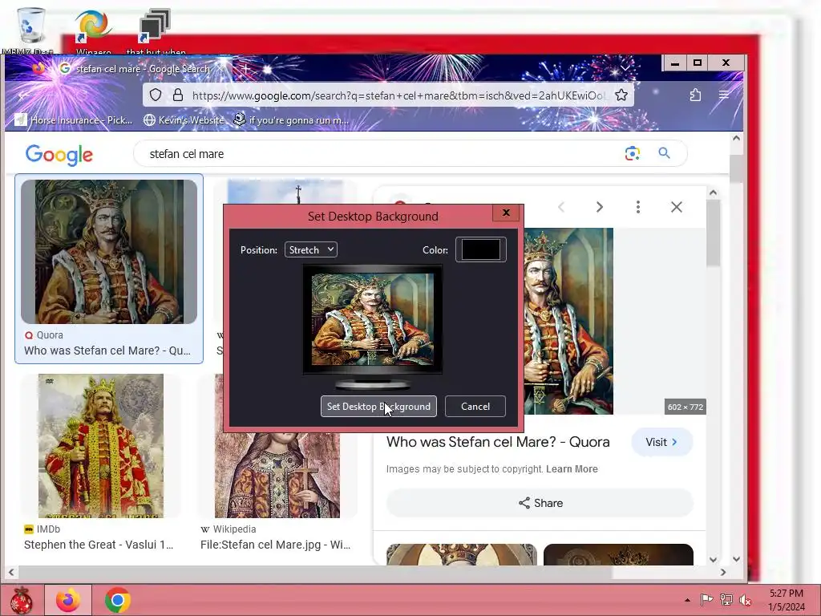Go to next image with right chevron
Image resolution: width=821 pixels, height=616 pixels.
click(600, 207)
